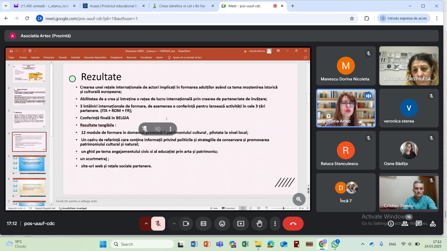Turn on closed captions
The height and width of the screenshot is (251, 447).
pos(203,224)
